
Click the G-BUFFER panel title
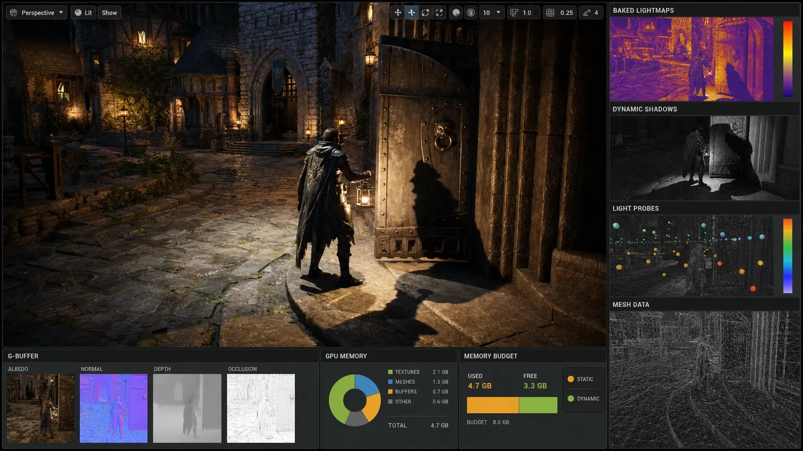click(23, 356)
